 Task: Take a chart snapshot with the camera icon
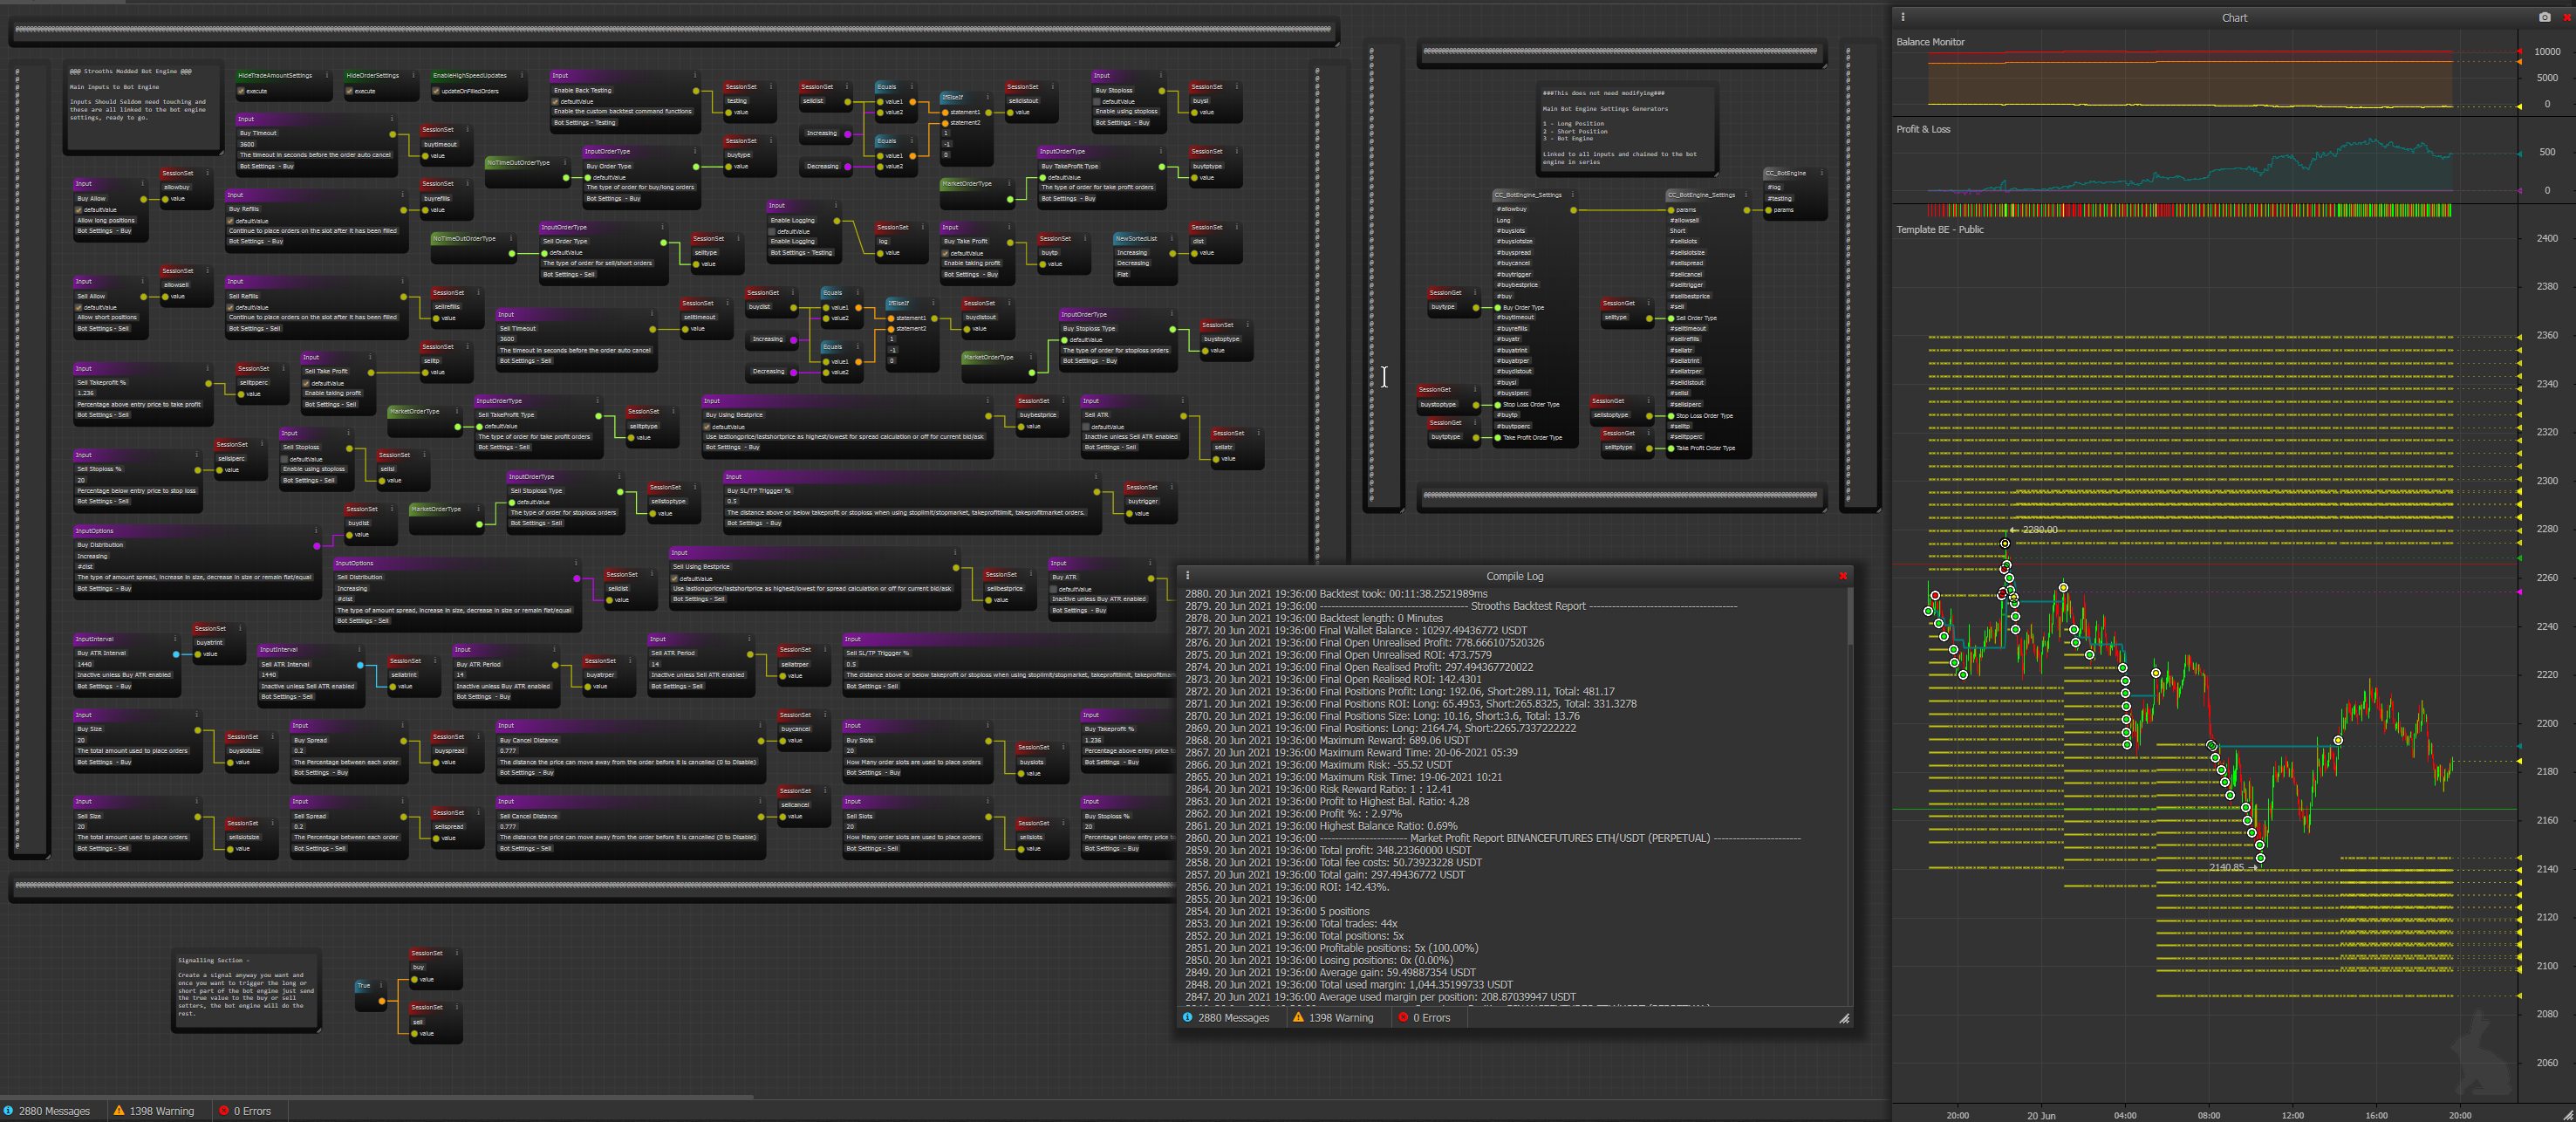pyautogui.click(x=2544, y=17)
